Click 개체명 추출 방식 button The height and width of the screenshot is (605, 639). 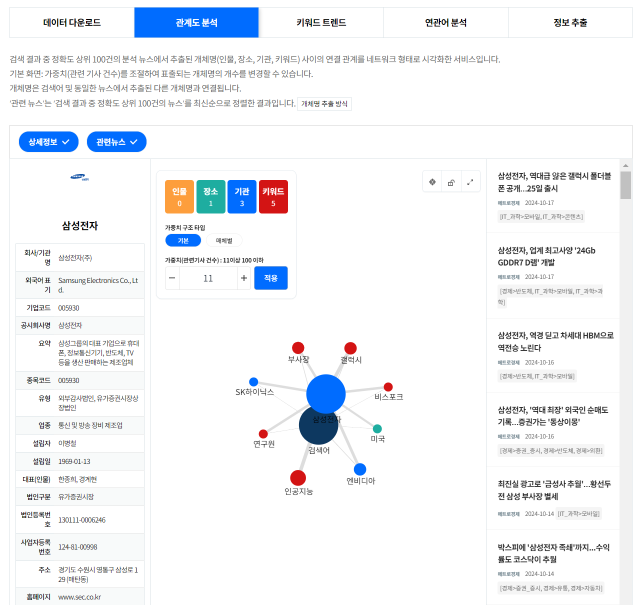pyautogui.click(x=324, y=104)
